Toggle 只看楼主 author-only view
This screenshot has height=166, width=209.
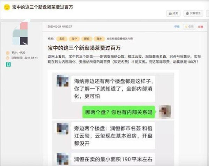click(x=193, y=13)
